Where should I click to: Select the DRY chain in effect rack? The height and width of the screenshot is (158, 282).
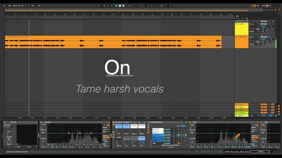pos(158,144)
